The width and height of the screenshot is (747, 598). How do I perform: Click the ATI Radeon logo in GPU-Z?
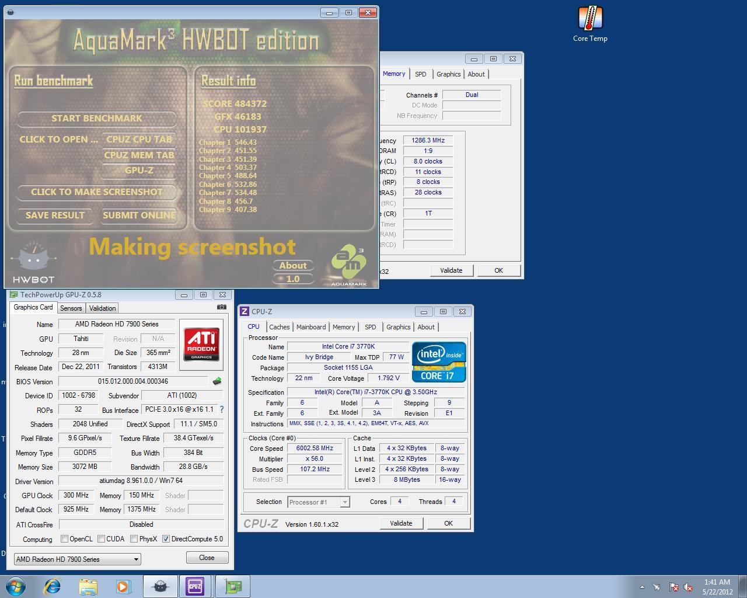[202, 344]
